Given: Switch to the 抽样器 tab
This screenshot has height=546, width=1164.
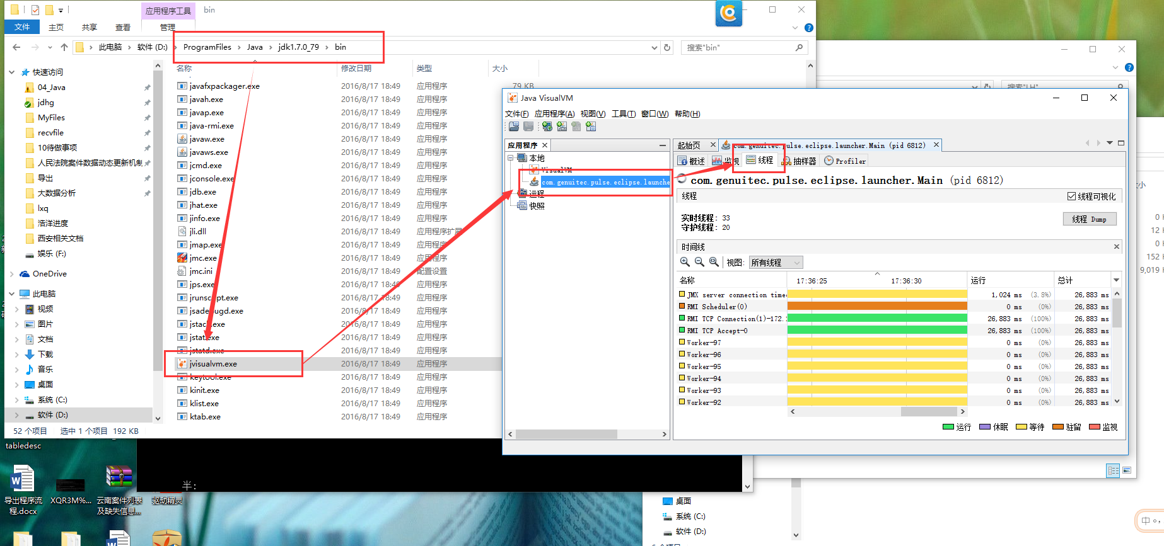Looking at the screenshot, I should (800, 161).
